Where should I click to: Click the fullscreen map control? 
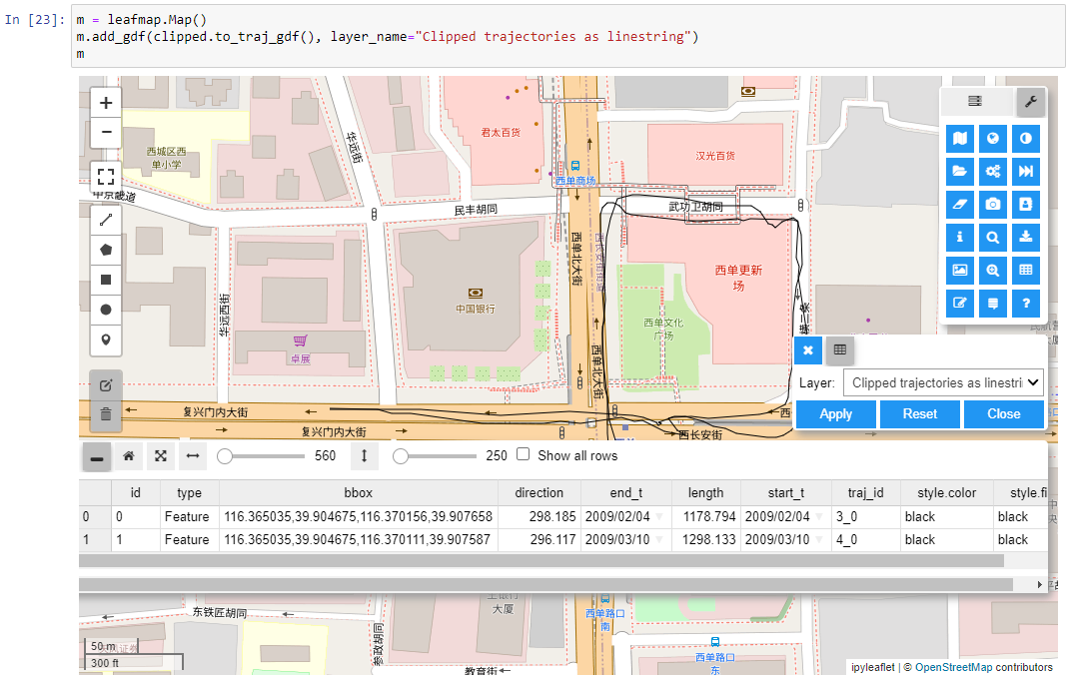coord(106,177)
